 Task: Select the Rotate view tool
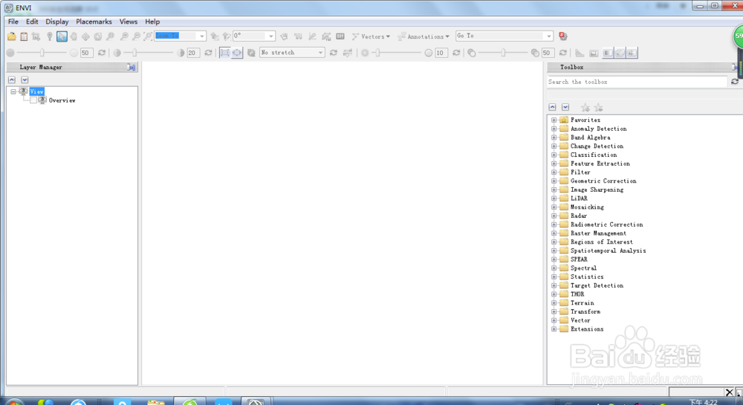tap(97, 36)
